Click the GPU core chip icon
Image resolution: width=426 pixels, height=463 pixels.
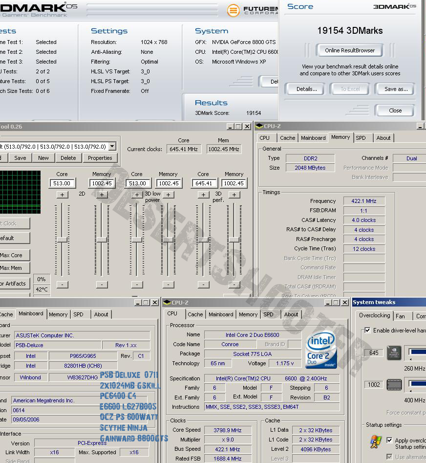coord(394,352)
